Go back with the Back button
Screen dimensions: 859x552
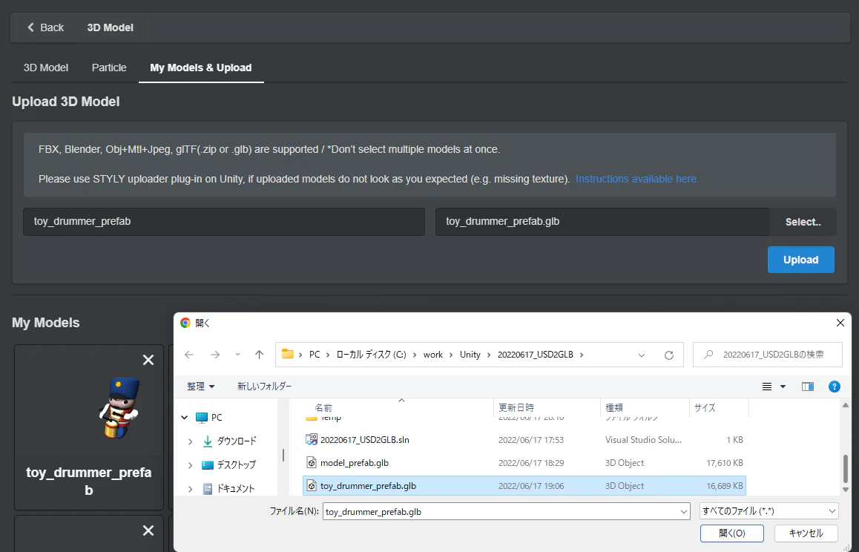tap(45, 27)
